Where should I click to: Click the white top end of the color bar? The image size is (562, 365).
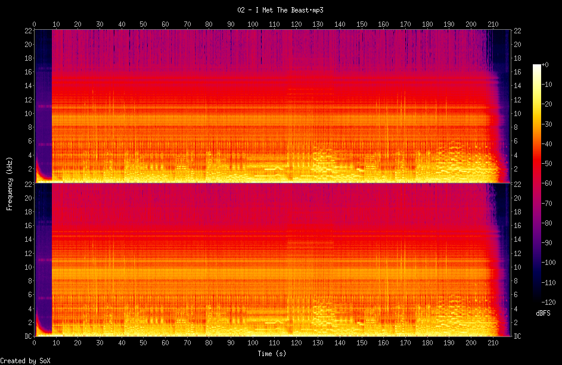tap(537, 65)
